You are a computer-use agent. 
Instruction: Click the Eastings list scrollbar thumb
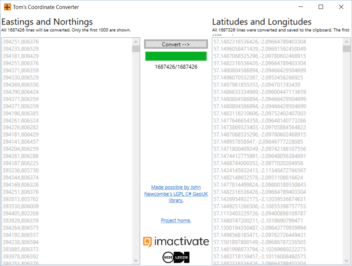click(136, 49)
